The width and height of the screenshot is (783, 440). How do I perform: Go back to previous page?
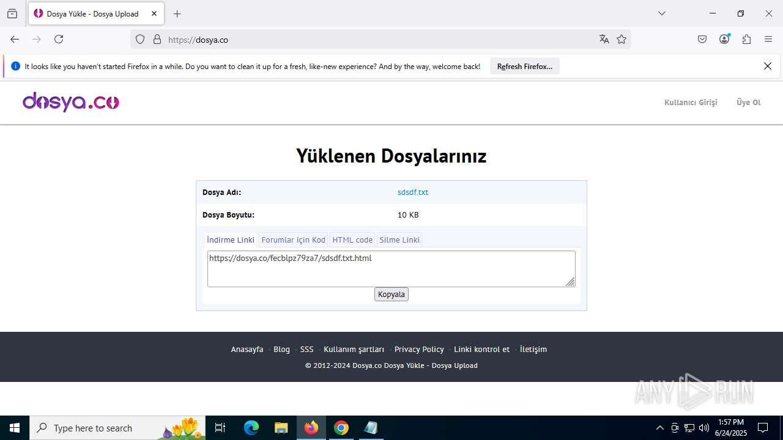15,39
